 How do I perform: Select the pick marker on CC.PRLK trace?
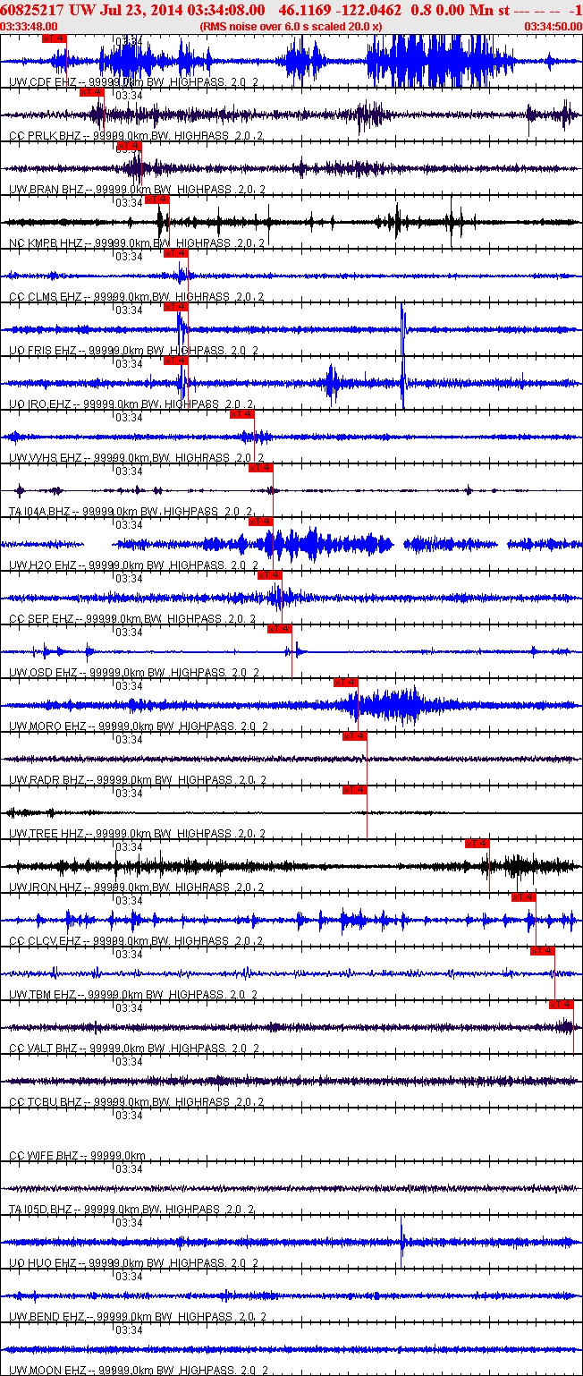[x=92, y=92]
